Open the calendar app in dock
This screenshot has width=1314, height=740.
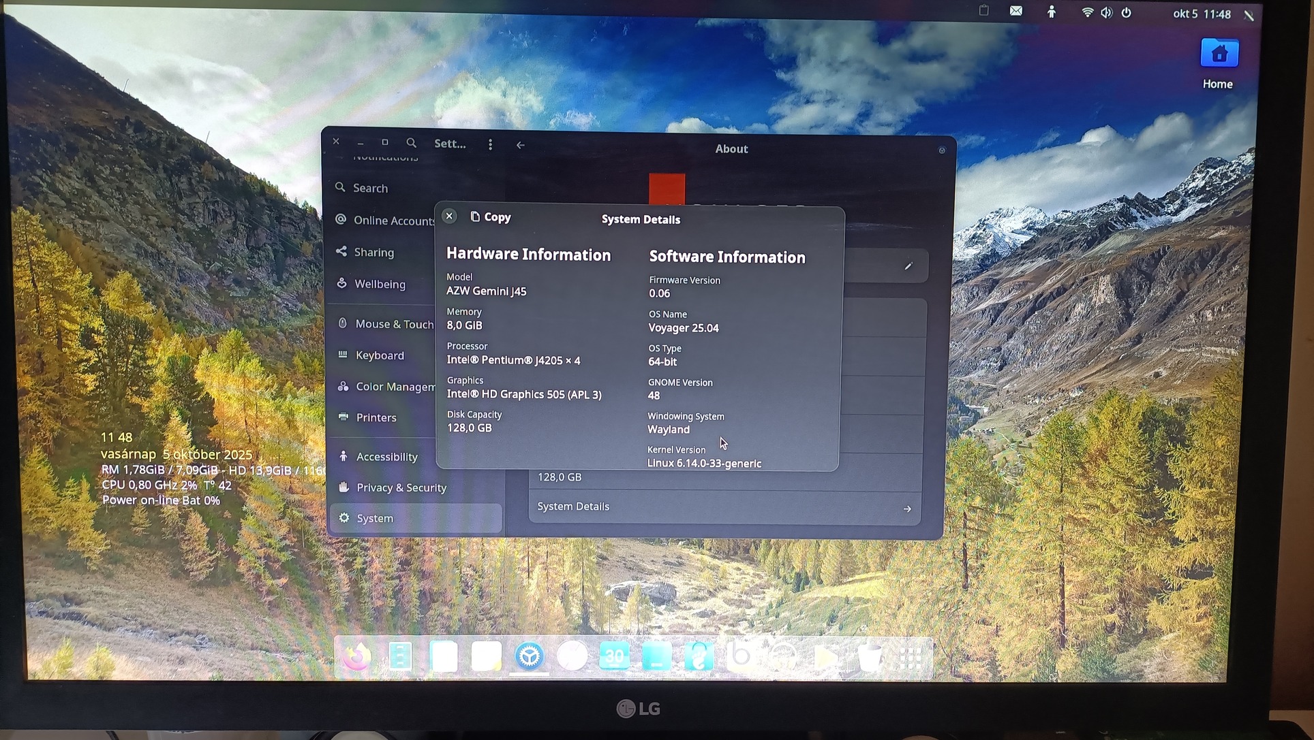coord(614,657)
